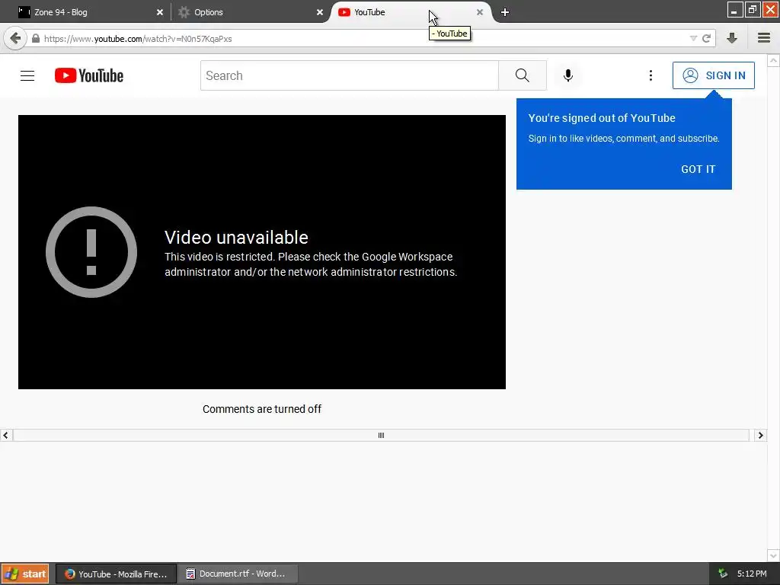Go back with the browser back arrow
The width and height of the screenshot is (780, 585).
[x=15, y=38]
